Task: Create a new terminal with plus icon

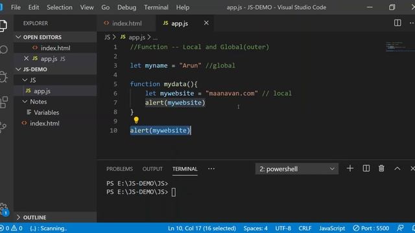Action: pos(350,168)
